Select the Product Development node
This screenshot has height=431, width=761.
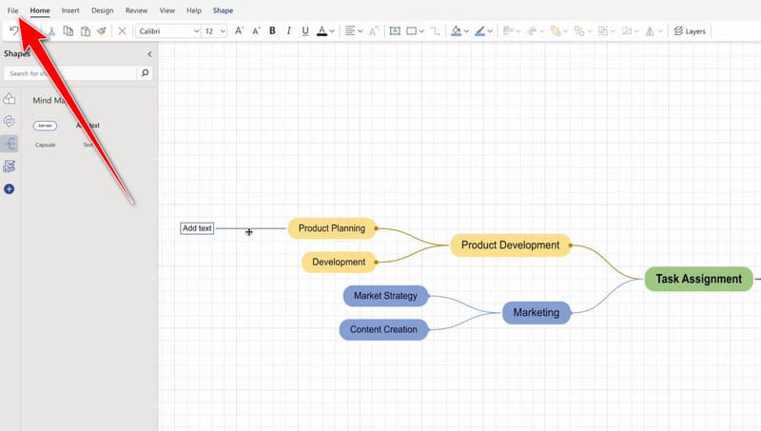(x=511, y=245)
